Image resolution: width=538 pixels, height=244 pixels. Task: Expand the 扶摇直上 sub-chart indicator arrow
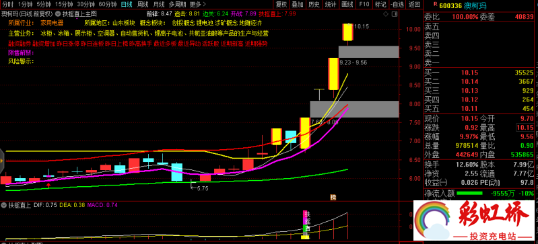pos(4,205)
